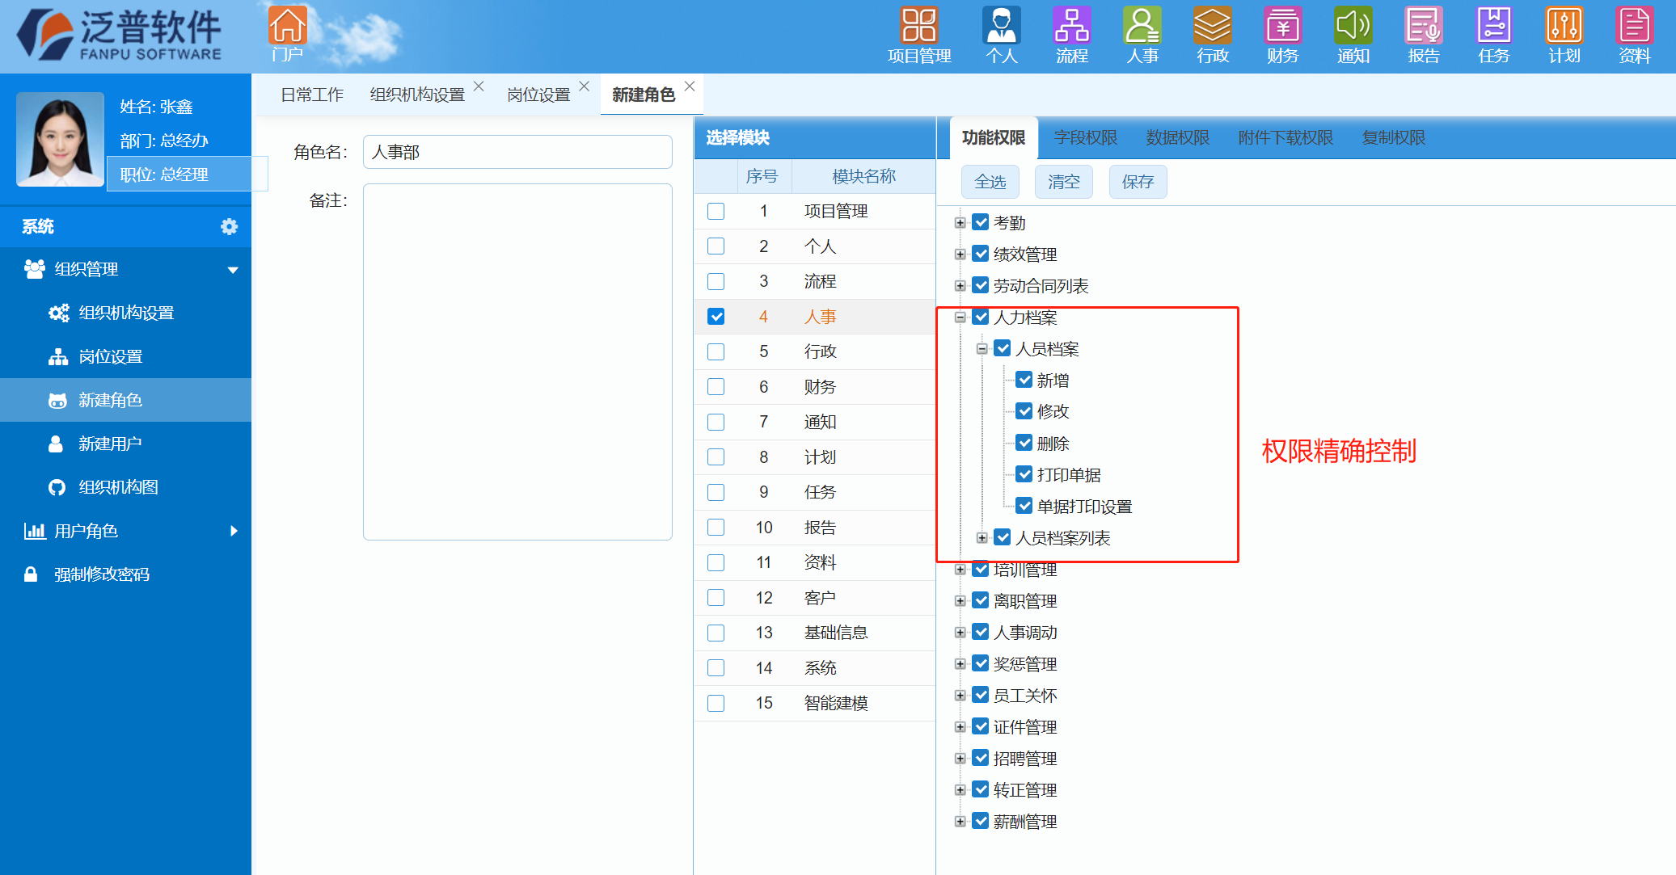Open the 通知 speaker icon
The width and height of the screenshot is (1676, 875).
click(x=1353, y=27)
